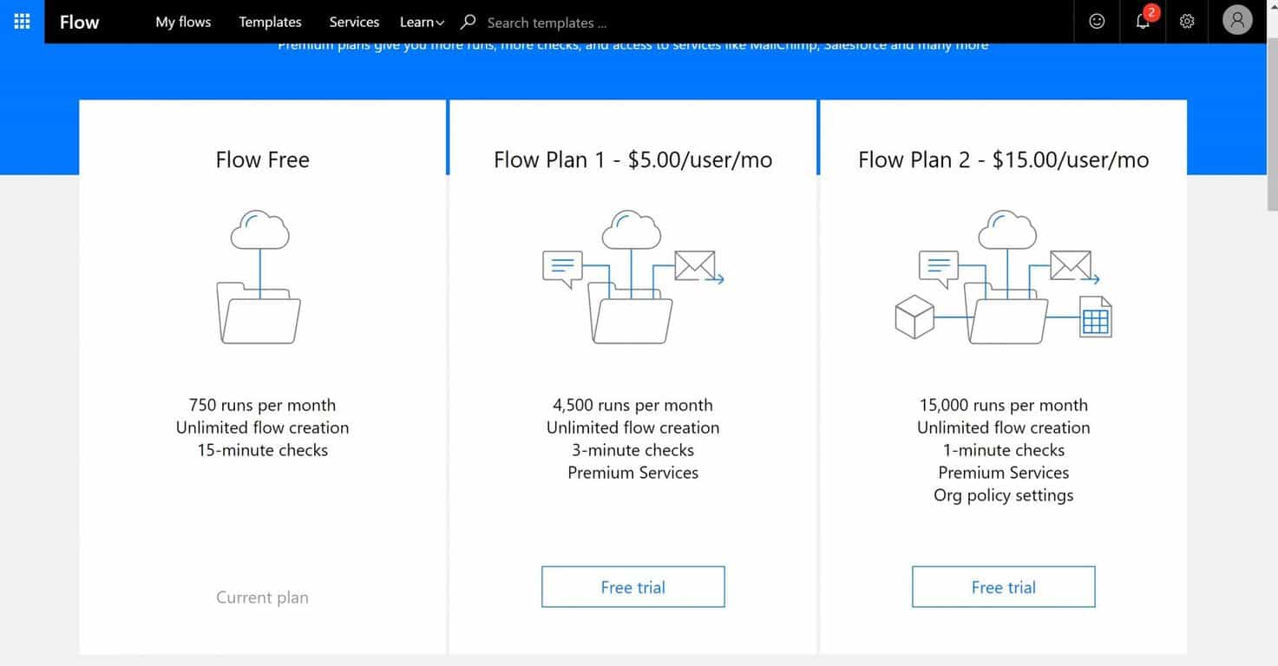
Task: Select the Learn menu item
Action: pos(416,22)
